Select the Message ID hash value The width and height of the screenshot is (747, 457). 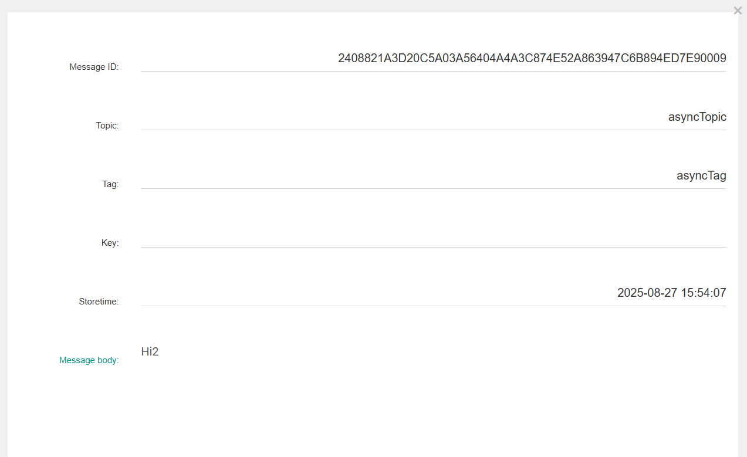click(x=532, y=58)
